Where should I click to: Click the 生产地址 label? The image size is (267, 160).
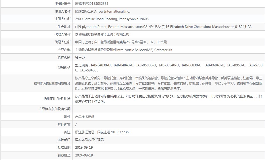[64, 27]
